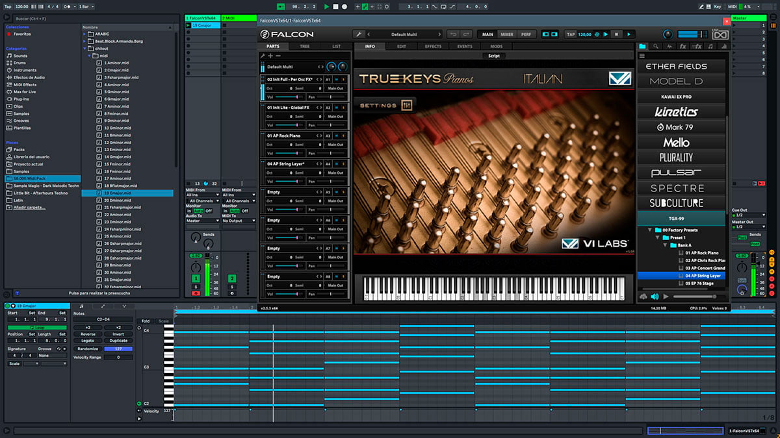Select 03 AP Concert Grand preset

click(701, 268)
